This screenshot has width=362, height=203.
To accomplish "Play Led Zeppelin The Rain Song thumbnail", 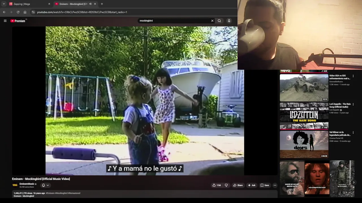I will pos(304,116).
